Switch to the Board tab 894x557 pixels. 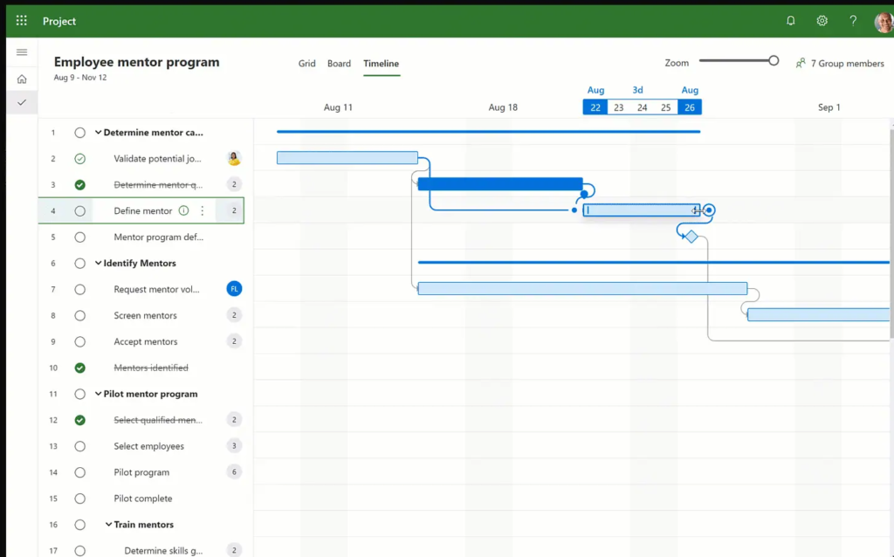tap(339, 64)
